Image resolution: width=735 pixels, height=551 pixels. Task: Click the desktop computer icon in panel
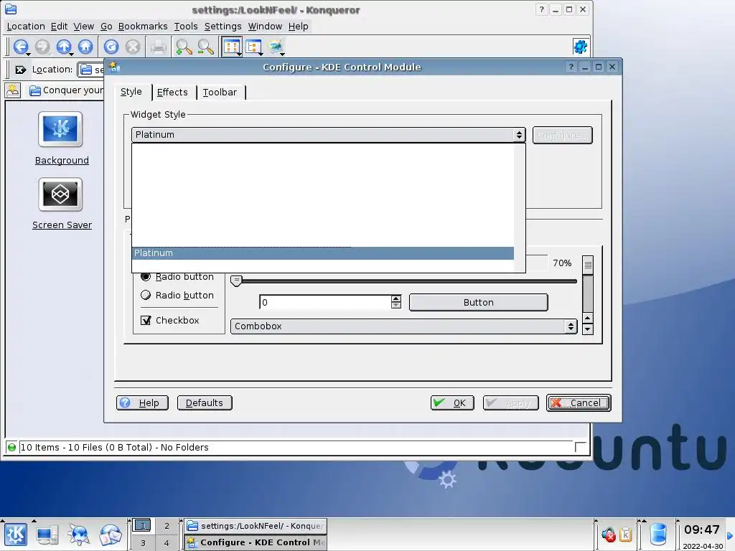pyautogui.click(x=47, y=535)
